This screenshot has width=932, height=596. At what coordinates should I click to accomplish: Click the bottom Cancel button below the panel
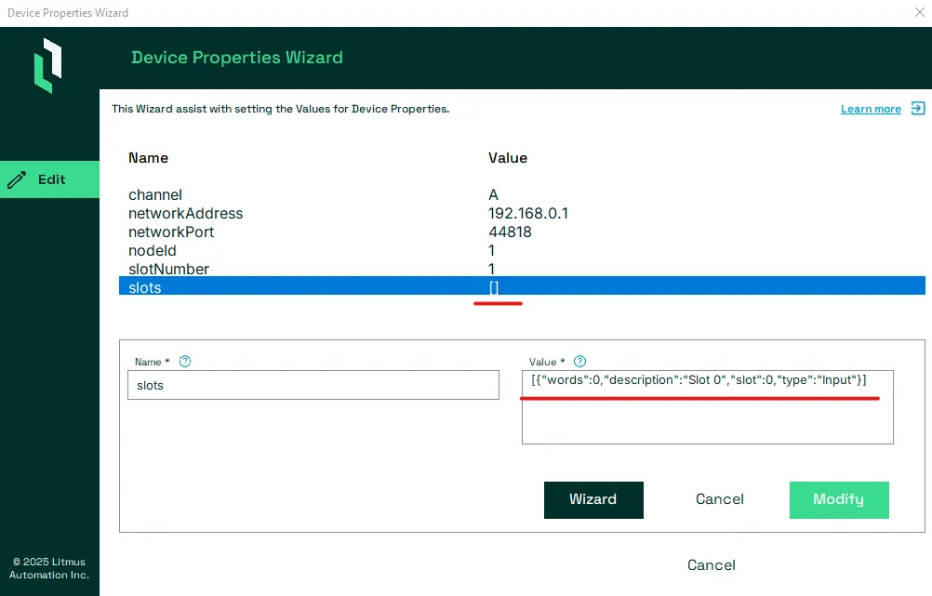pyautogui.click(x=712, y=565)
